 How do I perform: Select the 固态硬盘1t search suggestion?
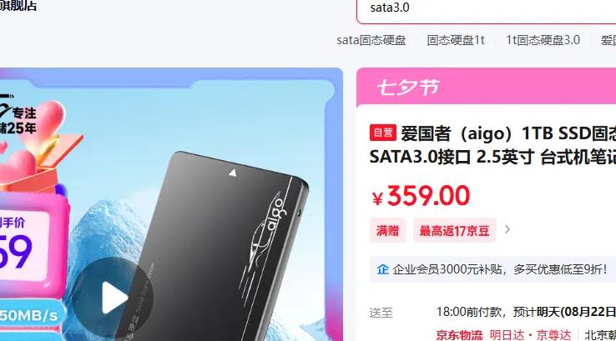pyautogui.click(x=456, y=40)
